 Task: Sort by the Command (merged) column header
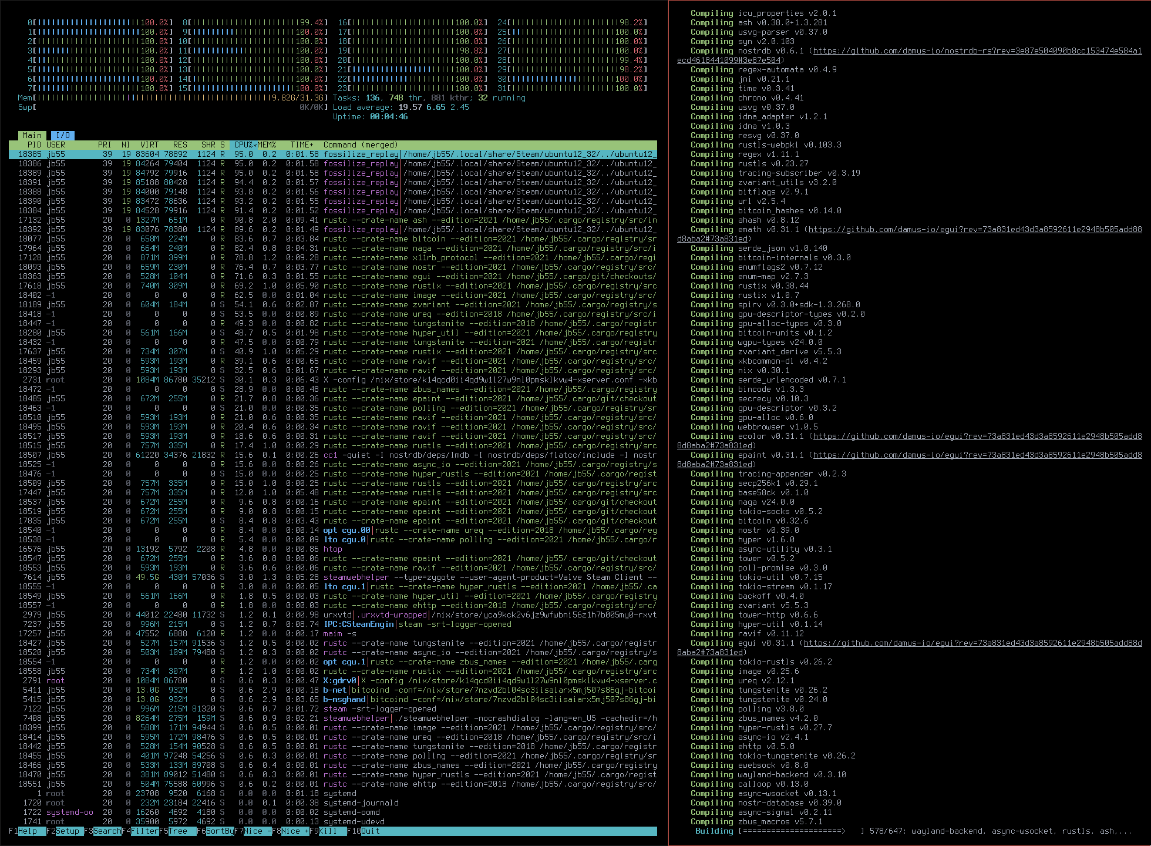point(361,145)
